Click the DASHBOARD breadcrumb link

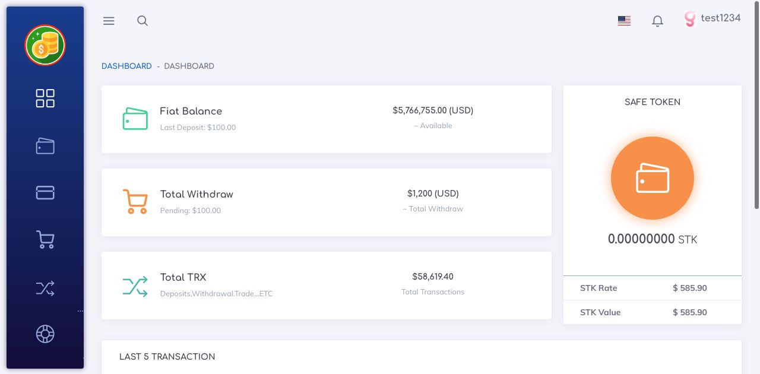click(x=126, y=66)
